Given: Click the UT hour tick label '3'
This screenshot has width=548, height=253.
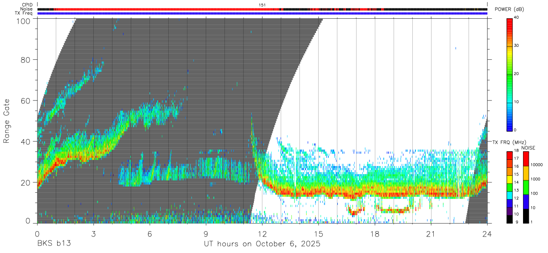Looking at the screenshot, I should pos(93,233).
